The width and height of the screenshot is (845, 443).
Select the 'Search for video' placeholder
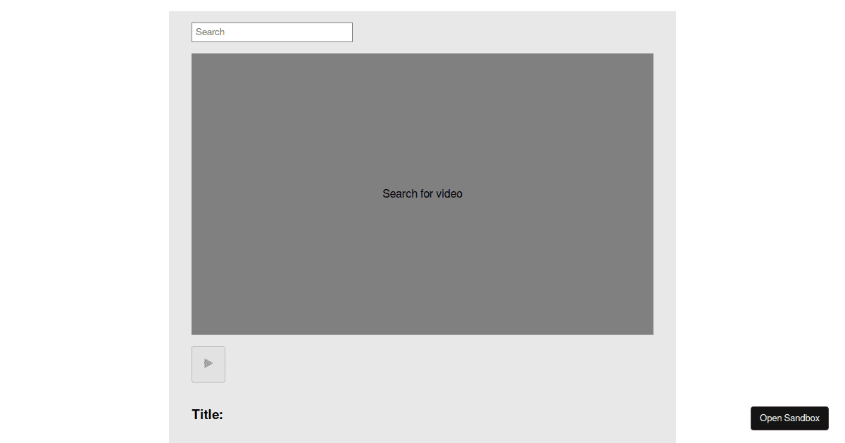(423, 193)
